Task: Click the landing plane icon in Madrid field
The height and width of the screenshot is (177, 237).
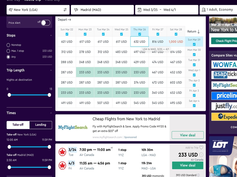Action: tap(76, 10)
